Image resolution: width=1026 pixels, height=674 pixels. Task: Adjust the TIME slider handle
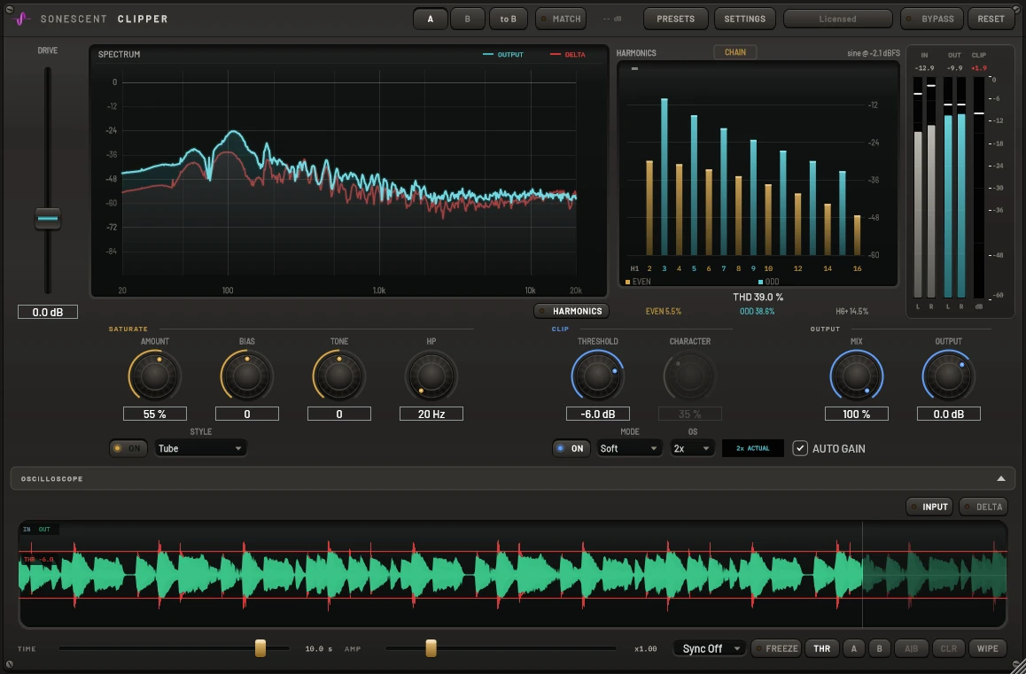260,648
